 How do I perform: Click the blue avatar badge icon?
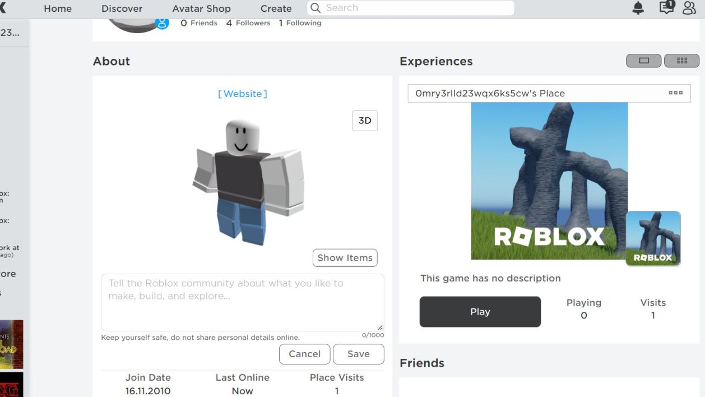tap(162, 23)
